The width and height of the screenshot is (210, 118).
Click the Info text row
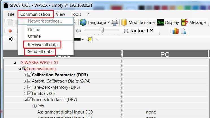point(41,106)
